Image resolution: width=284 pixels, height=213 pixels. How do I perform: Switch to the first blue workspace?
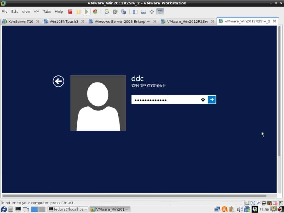pyautogui.click(x=34, y=209)
